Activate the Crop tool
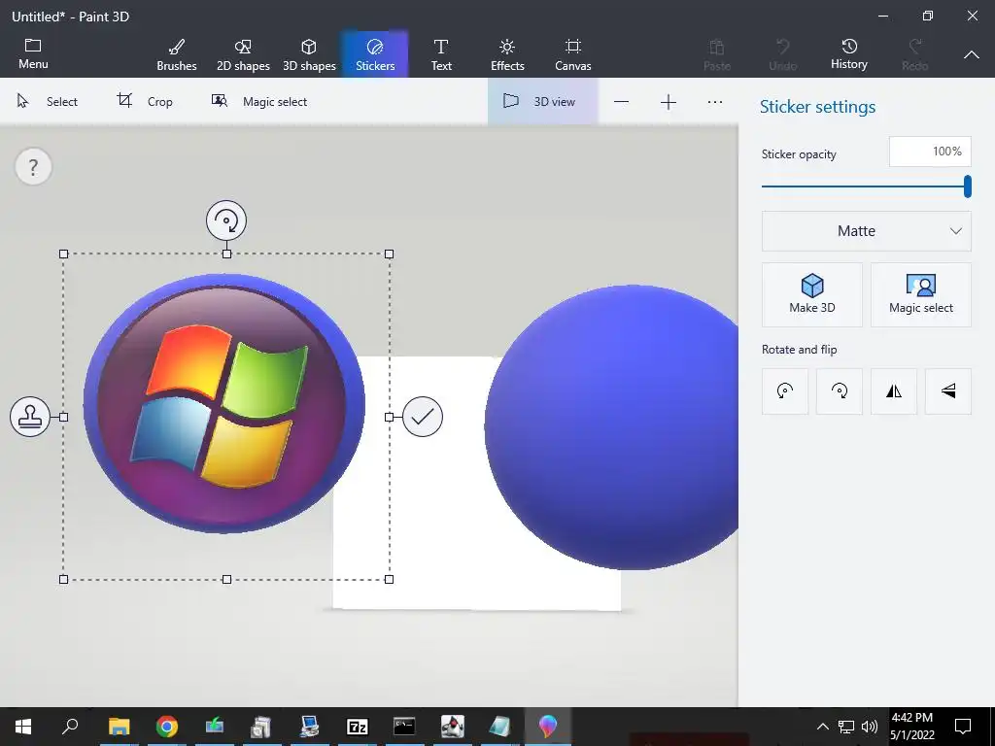Image resolution: width=995 pixels, height=746 pixels. coord(146,101)
